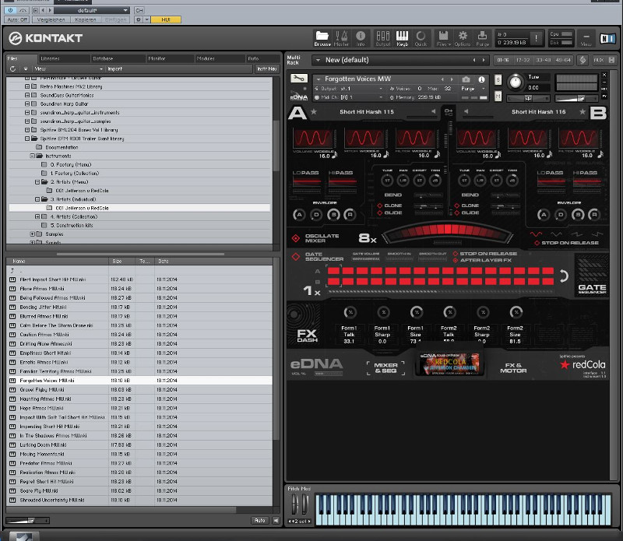This screenshot has height=541, width=623.
Task: Open Master editor metronome icon
Action: pyautogui.click(x=341, y=38)
